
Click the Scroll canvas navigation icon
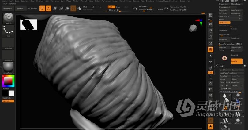tap(210, 25)
